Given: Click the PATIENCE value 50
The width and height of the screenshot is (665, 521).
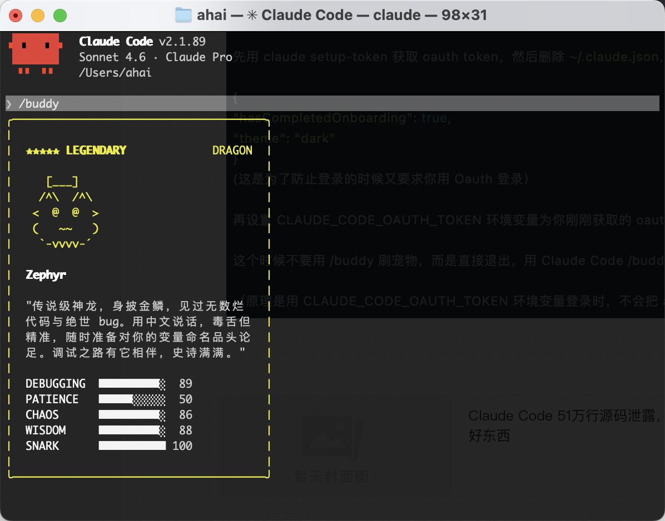Looking at the screenshot, I should pyautogui.click(x=185, y=399).
